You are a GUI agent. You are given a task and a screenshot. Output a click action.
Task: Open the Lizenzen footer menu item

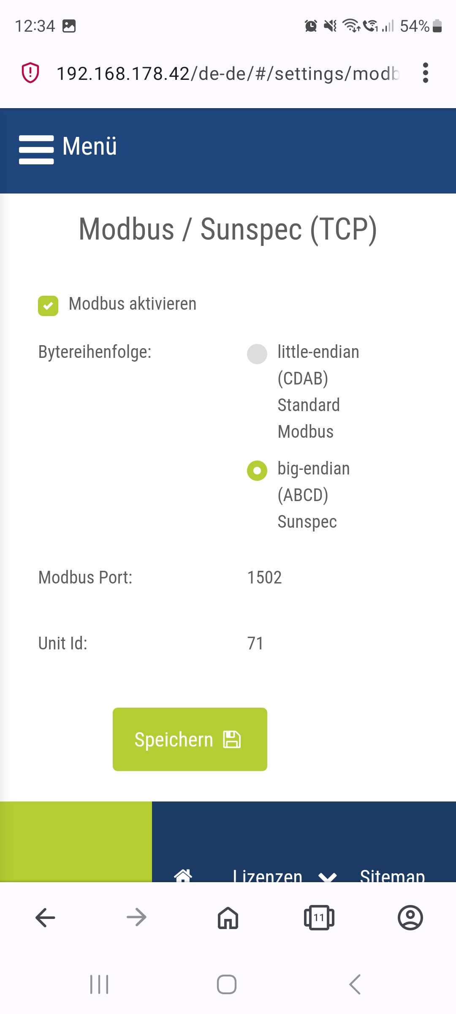(268, 876)
